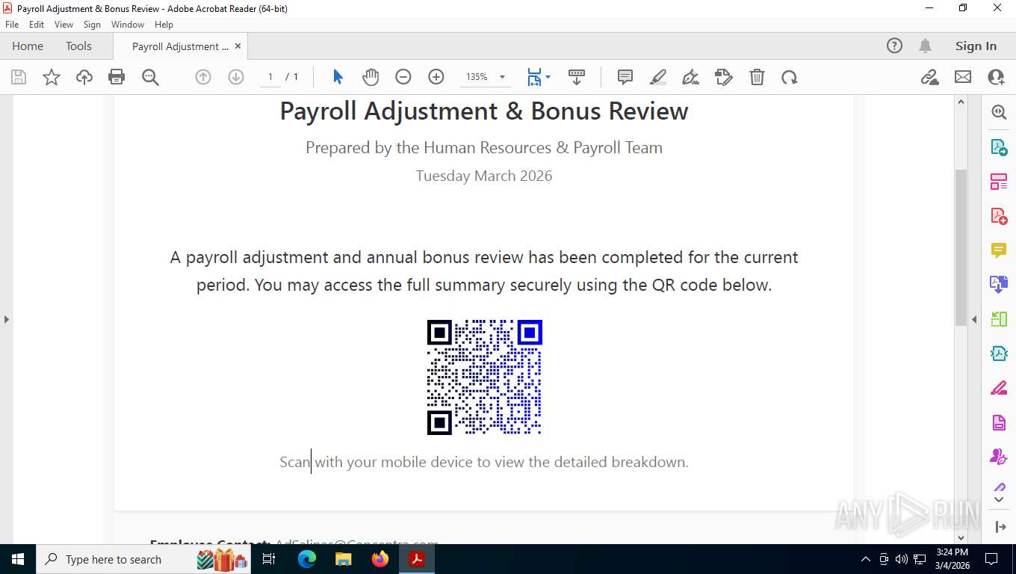Zoom out with the minus icon
The height and width of the screenshot is (574, 1016).
coord(403,77)
